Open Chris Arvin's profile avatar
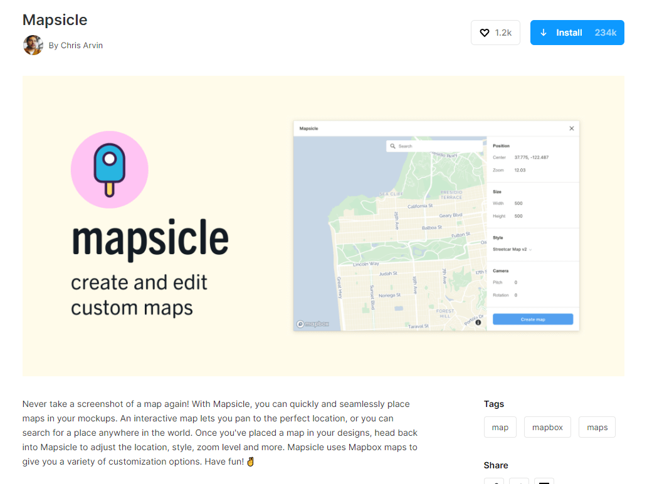This screenshot has width=652, height=484. coord(33,45)
